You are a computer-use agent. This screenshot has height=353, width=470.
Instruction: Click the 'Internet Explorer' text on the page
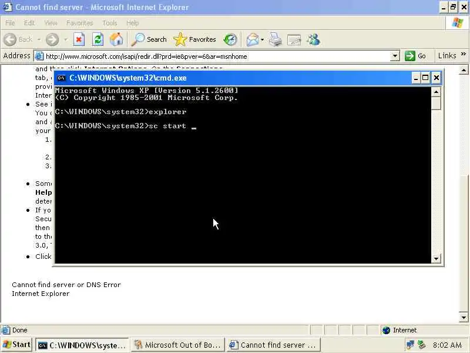(41, 294)
